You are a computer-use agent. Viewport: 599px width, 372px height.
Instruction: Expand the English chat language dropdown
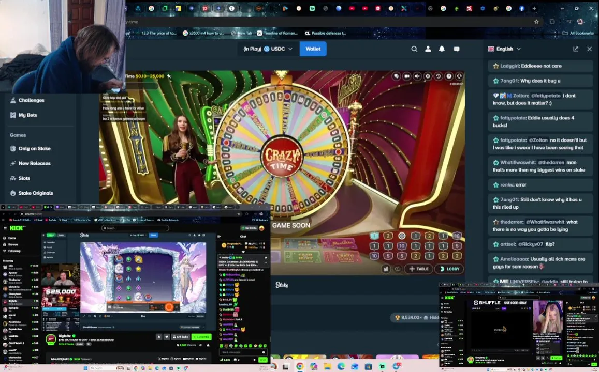point(504,49)
